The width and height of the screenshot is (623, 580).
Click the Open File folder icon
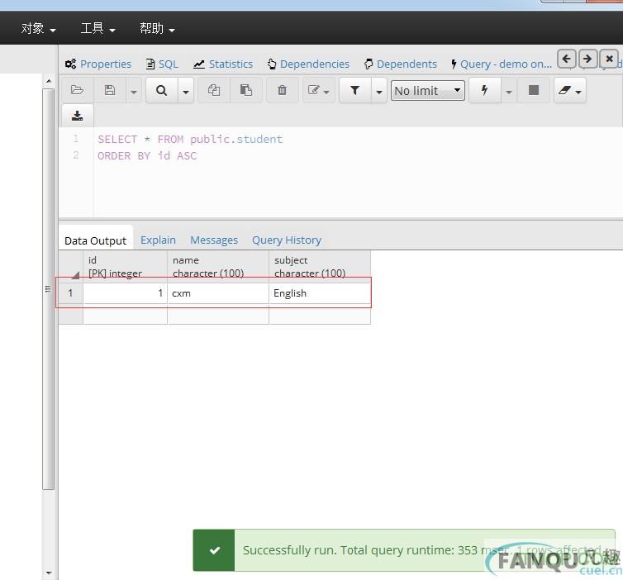(x=77, y=90)
